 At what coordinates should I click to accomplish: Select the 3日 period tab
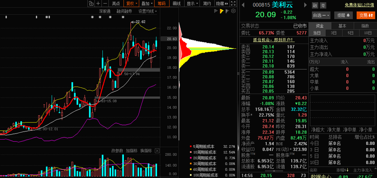point(334,33)
